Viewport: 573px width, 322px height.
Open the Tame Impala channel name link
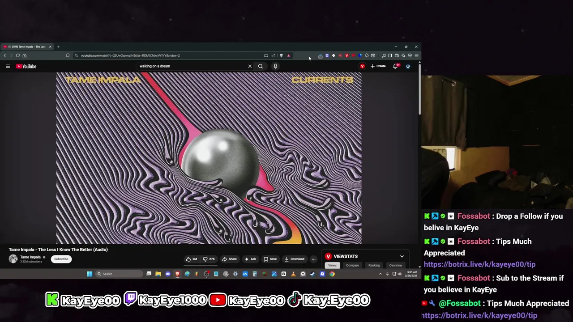(x=30, y=257)
